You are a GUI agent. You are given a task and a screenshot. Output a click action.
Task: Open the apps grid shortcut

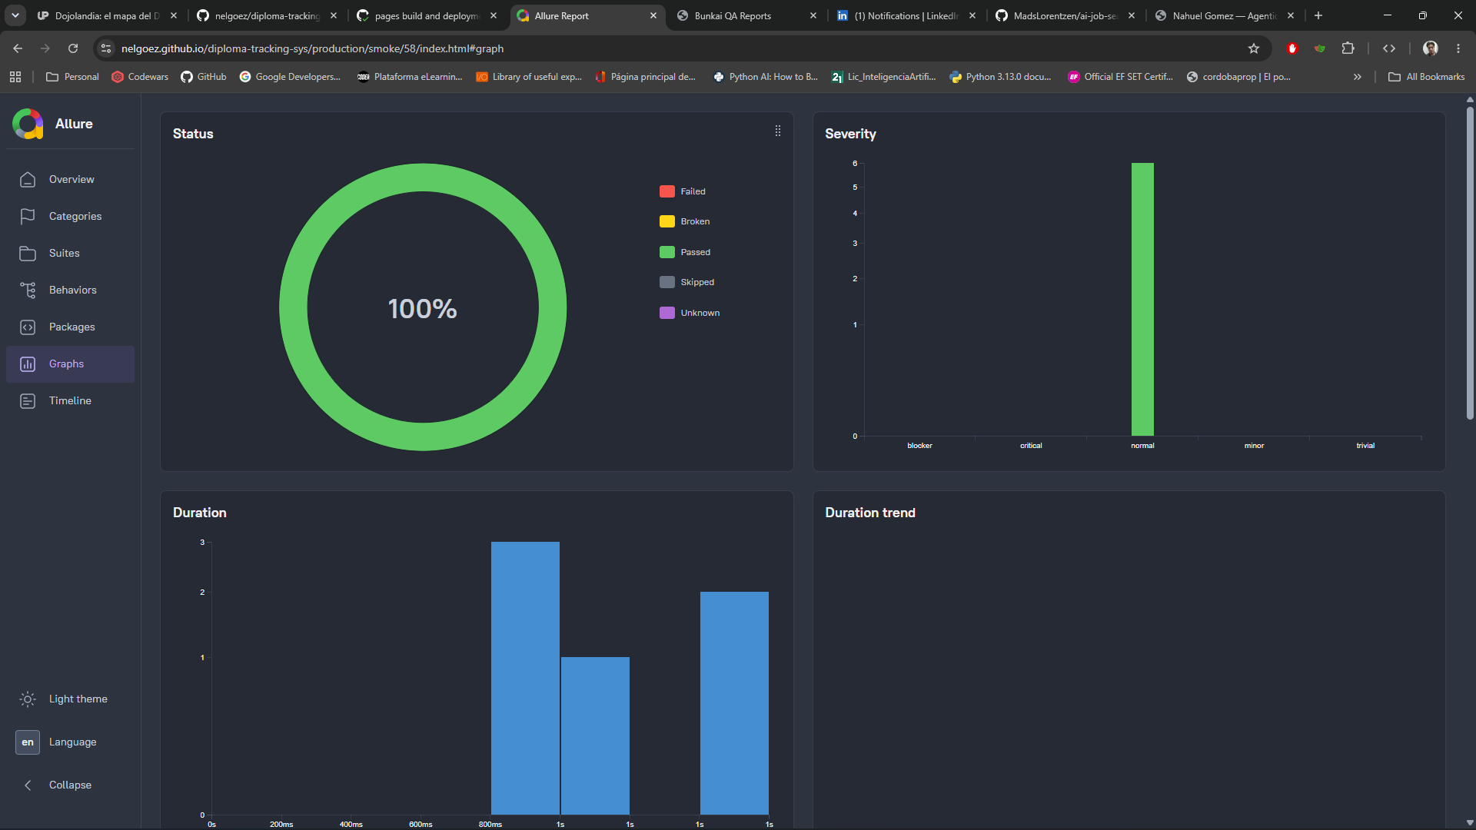[15, 77]
